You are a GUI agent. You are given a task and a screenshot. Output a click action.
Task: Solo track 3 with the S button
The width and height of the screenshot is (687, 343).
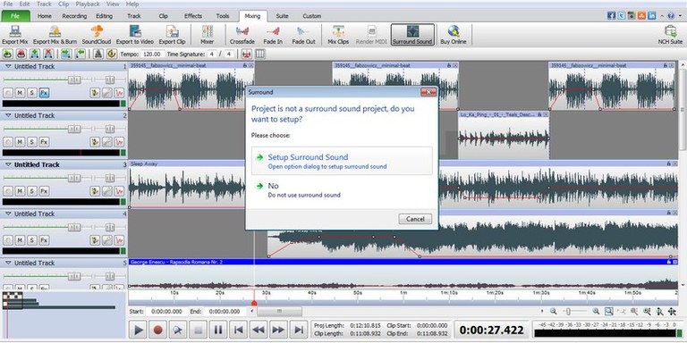point(32,191)
